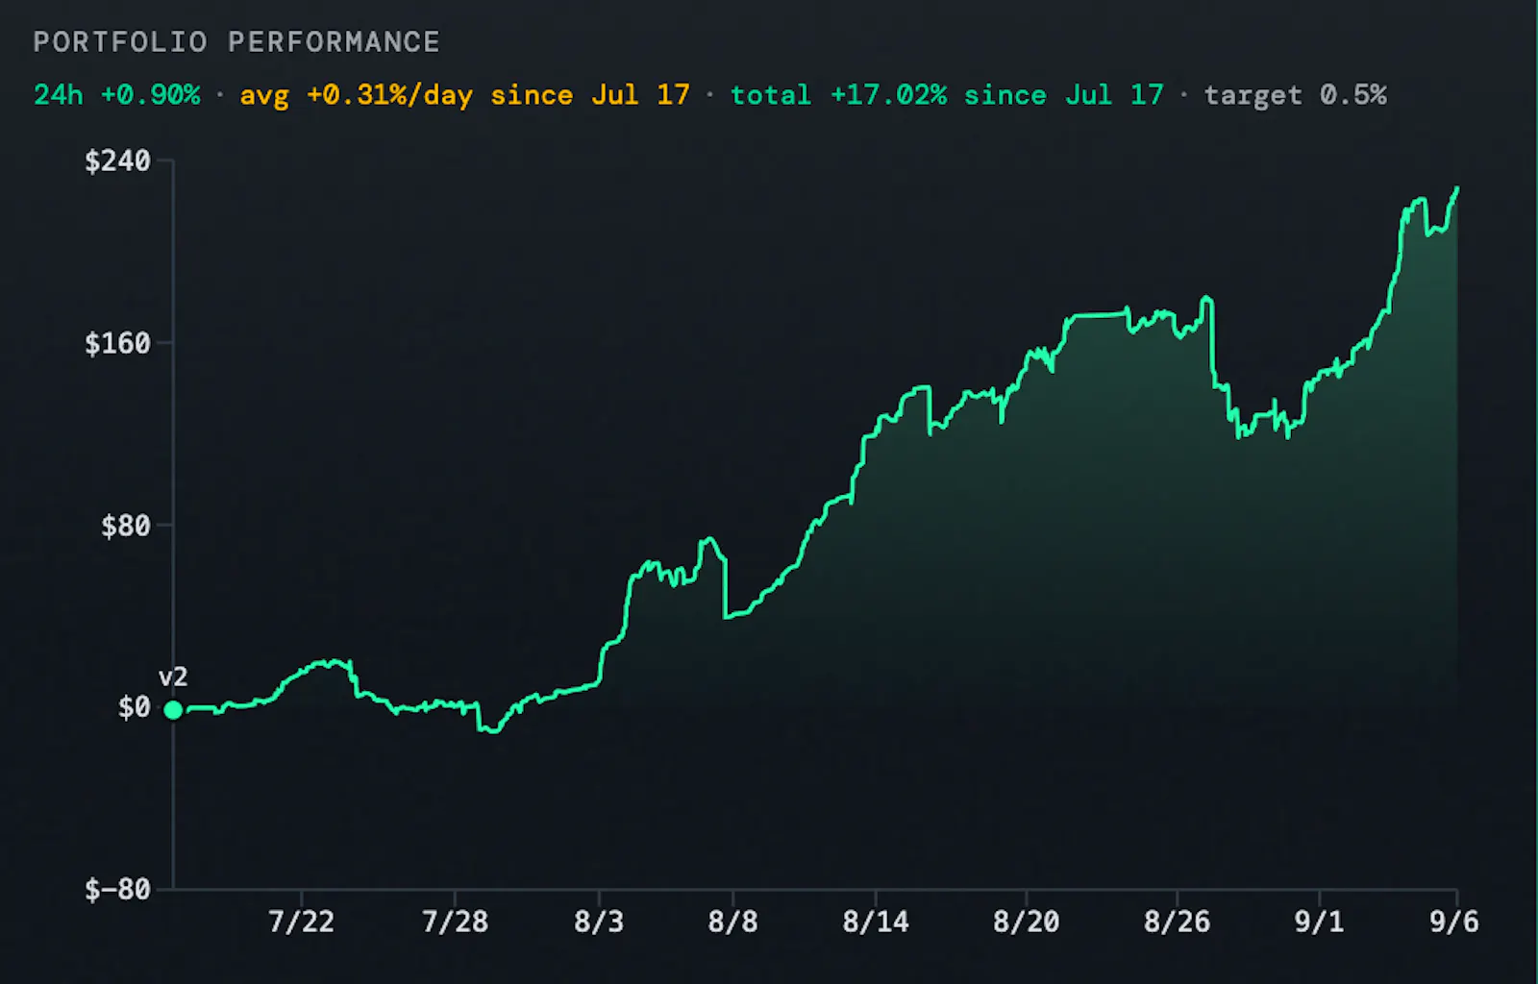
Task: Click the 9/1 x-axis date label
Action: tap(1319, 922)
